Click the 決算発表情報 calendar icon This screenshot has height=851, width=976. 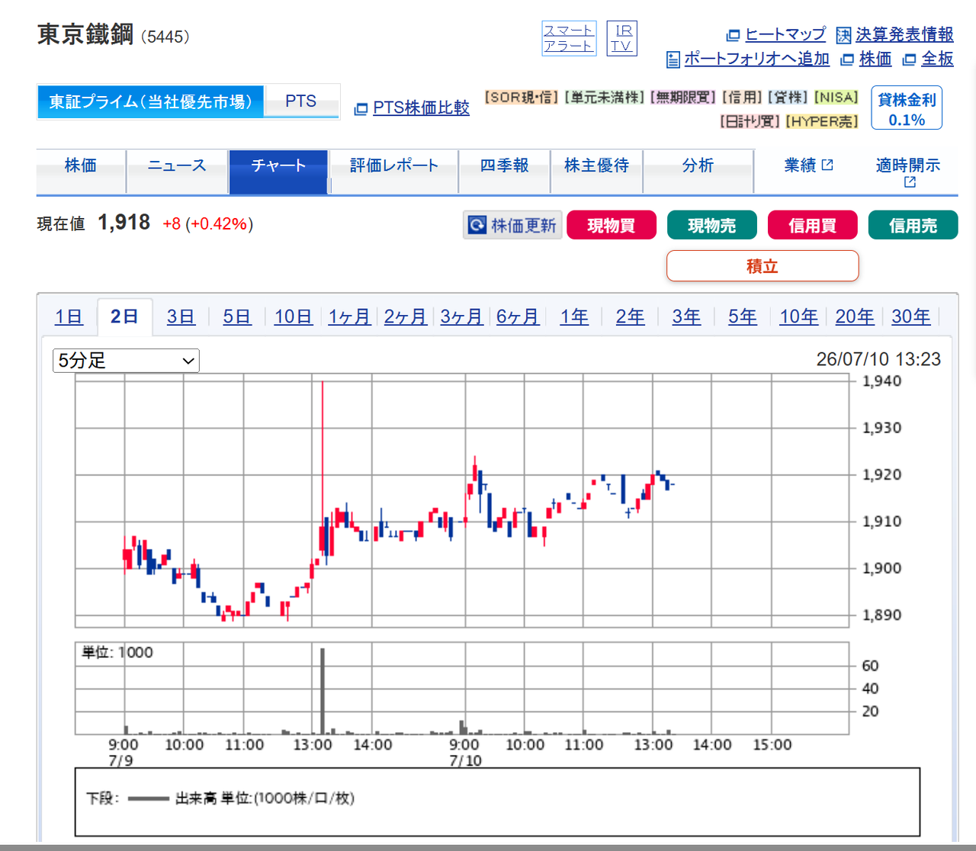pyautogui.click(x=843, y=35)
